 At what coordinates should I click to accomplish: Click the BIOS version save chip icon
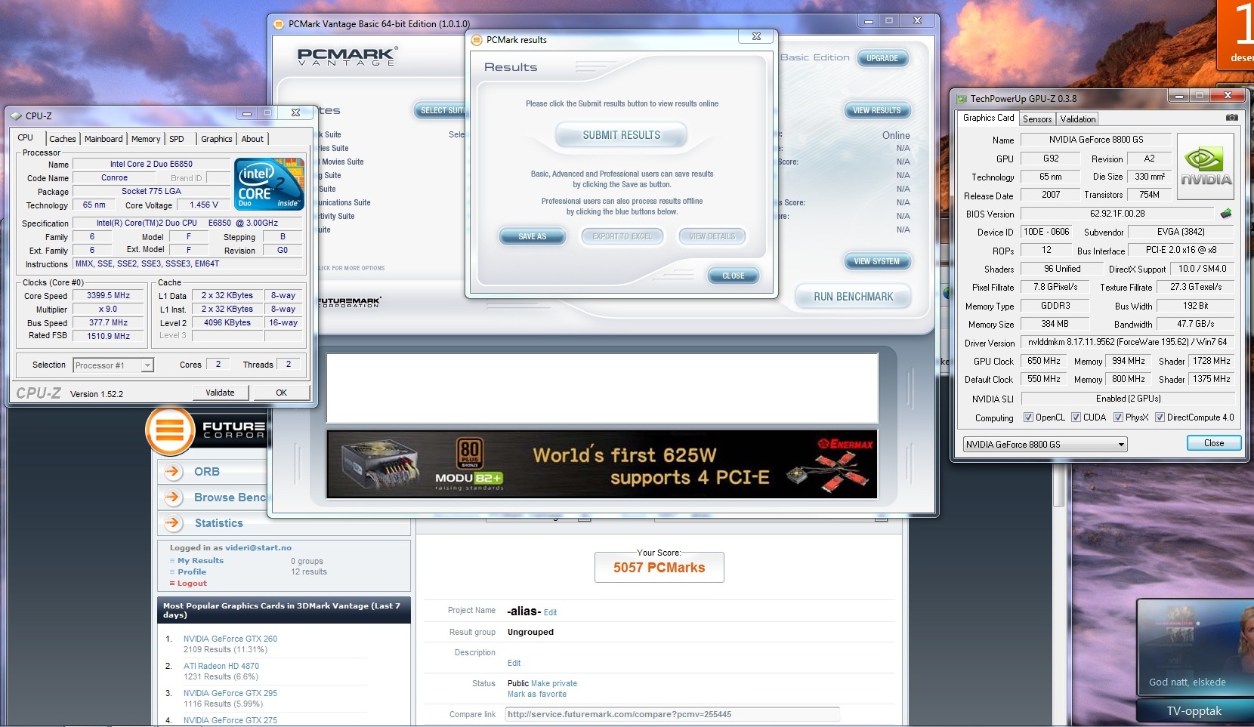pyautogui.click(x=1225, y=214)
